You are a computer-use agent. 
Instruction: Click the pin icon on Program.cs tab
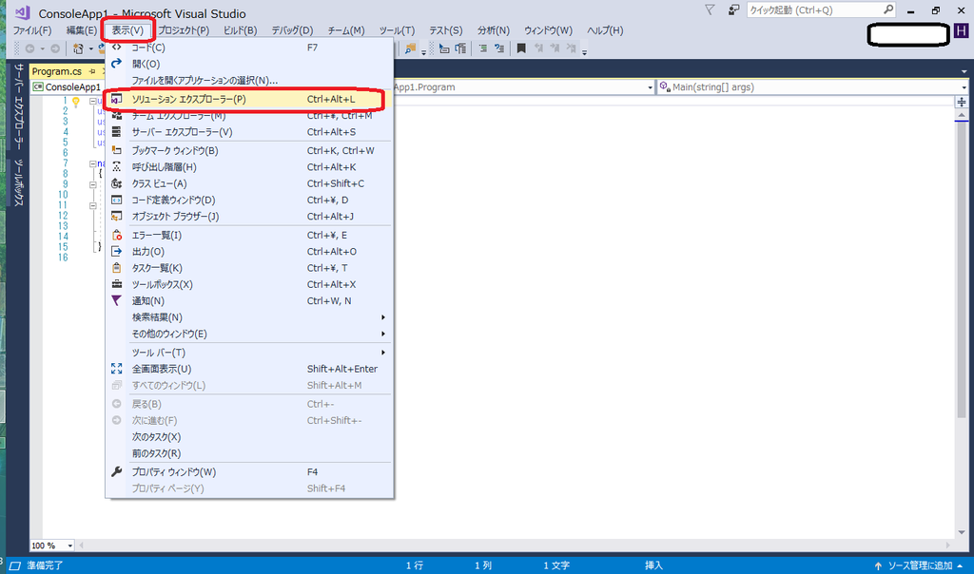pos(92,71)
